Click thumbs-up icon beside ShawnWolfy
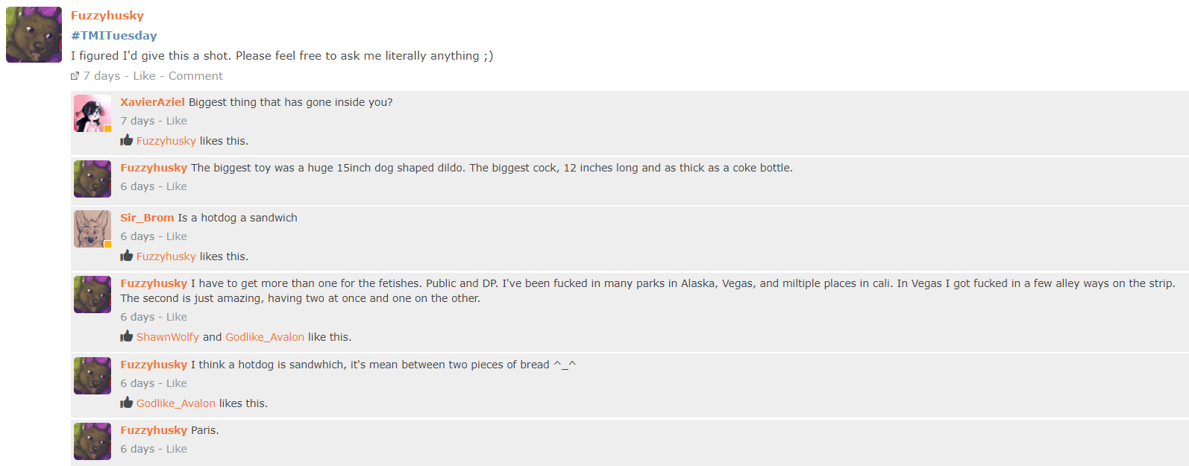Screen dimensions: 1189x466 tap(127, 336)
